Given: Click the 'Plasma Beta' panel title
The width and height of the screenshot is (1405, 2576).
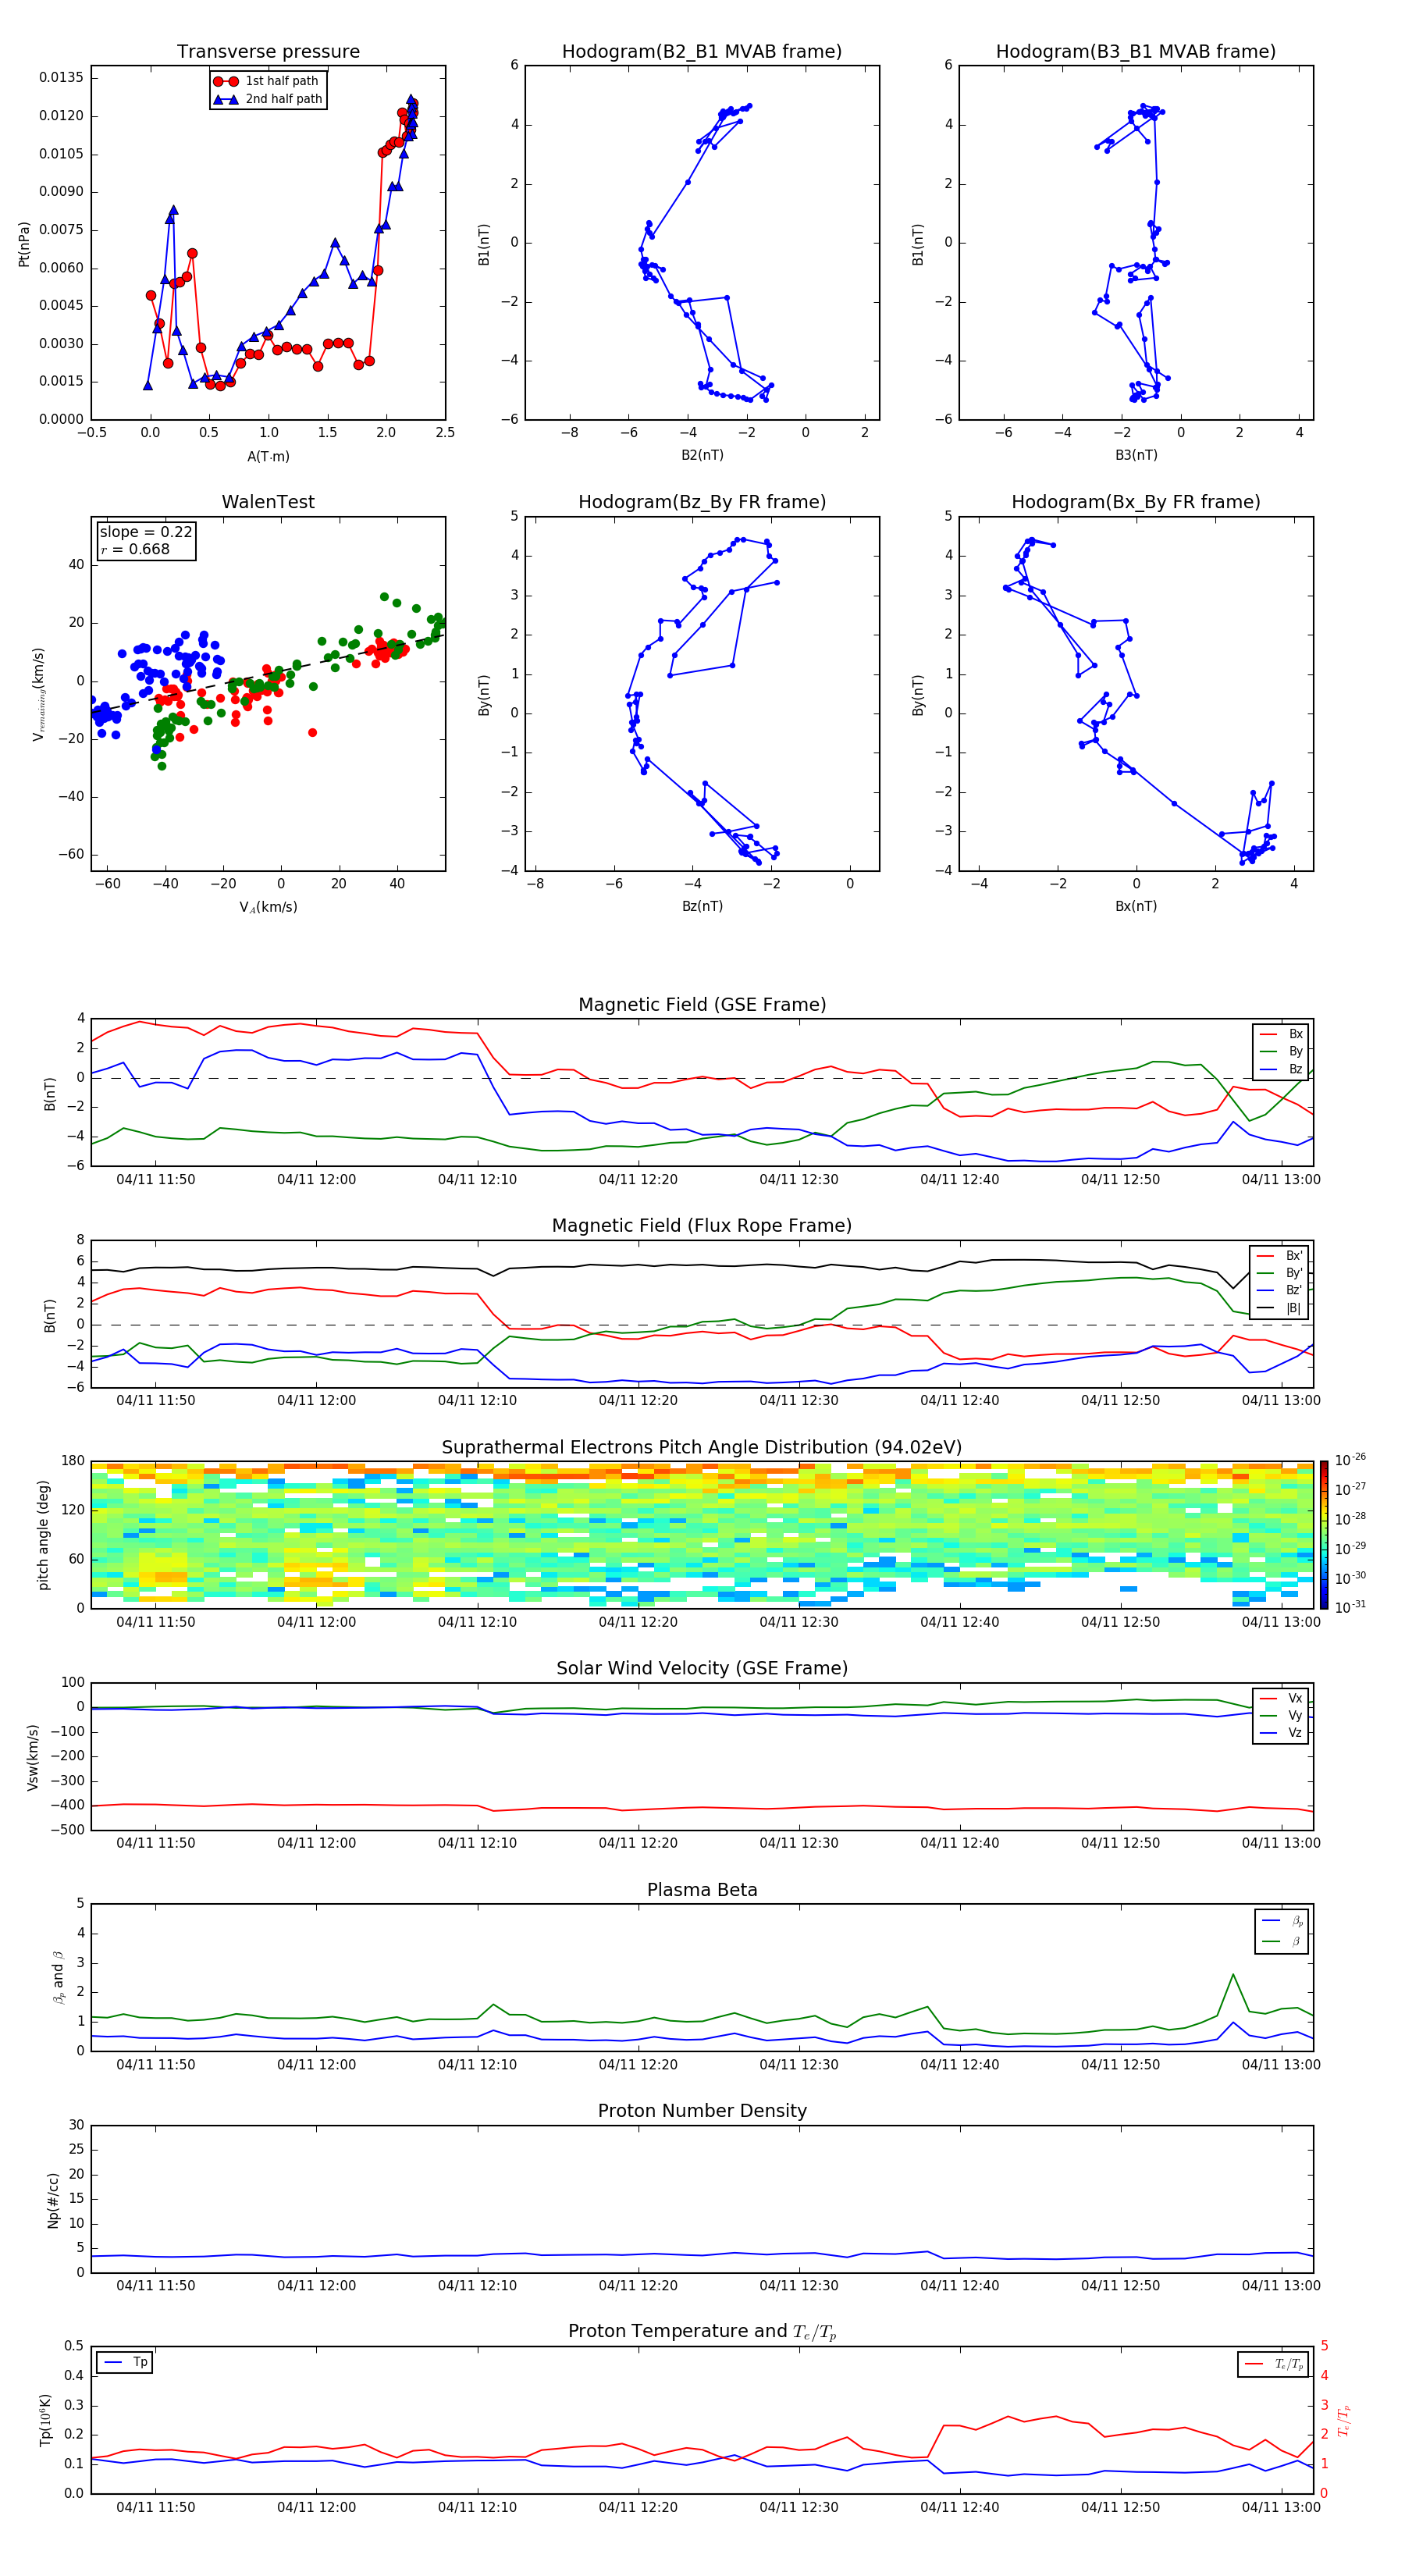Looking at the screenshot, I should pyautogui.click(x=702, y=1890).
